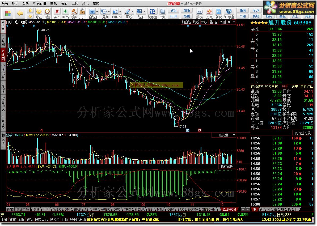The height and width of the screenshot is (226, 317).
Task: Select the TRIX indicator tab
Action: coord(128,210)
